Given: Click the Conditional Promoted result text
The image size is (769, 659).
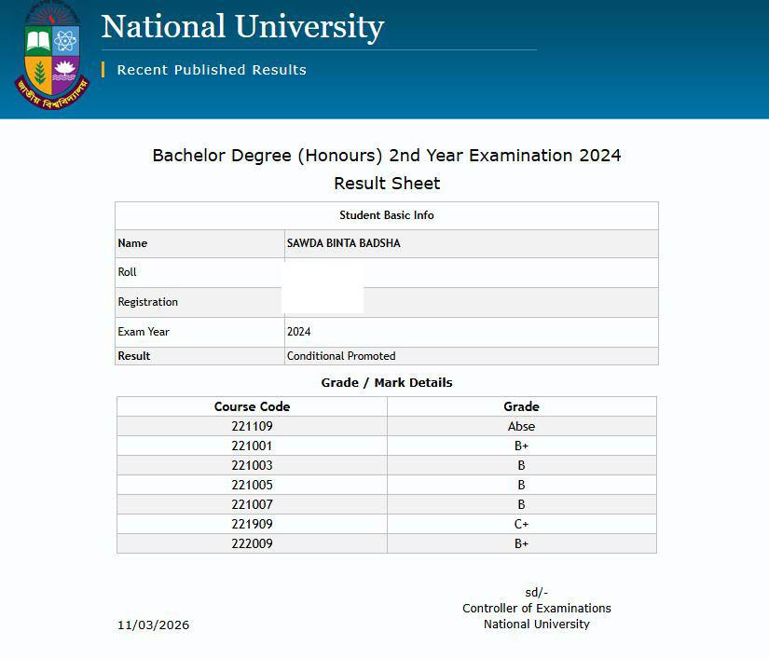Looking at the screenshot, I should coord(341,355).
